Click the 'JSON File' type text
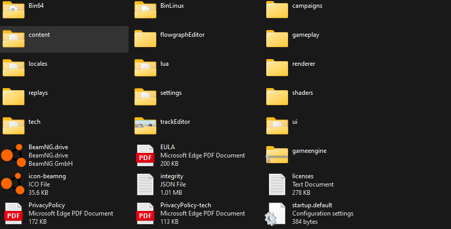The image size is (451, 229). click(x=173, y=184)
